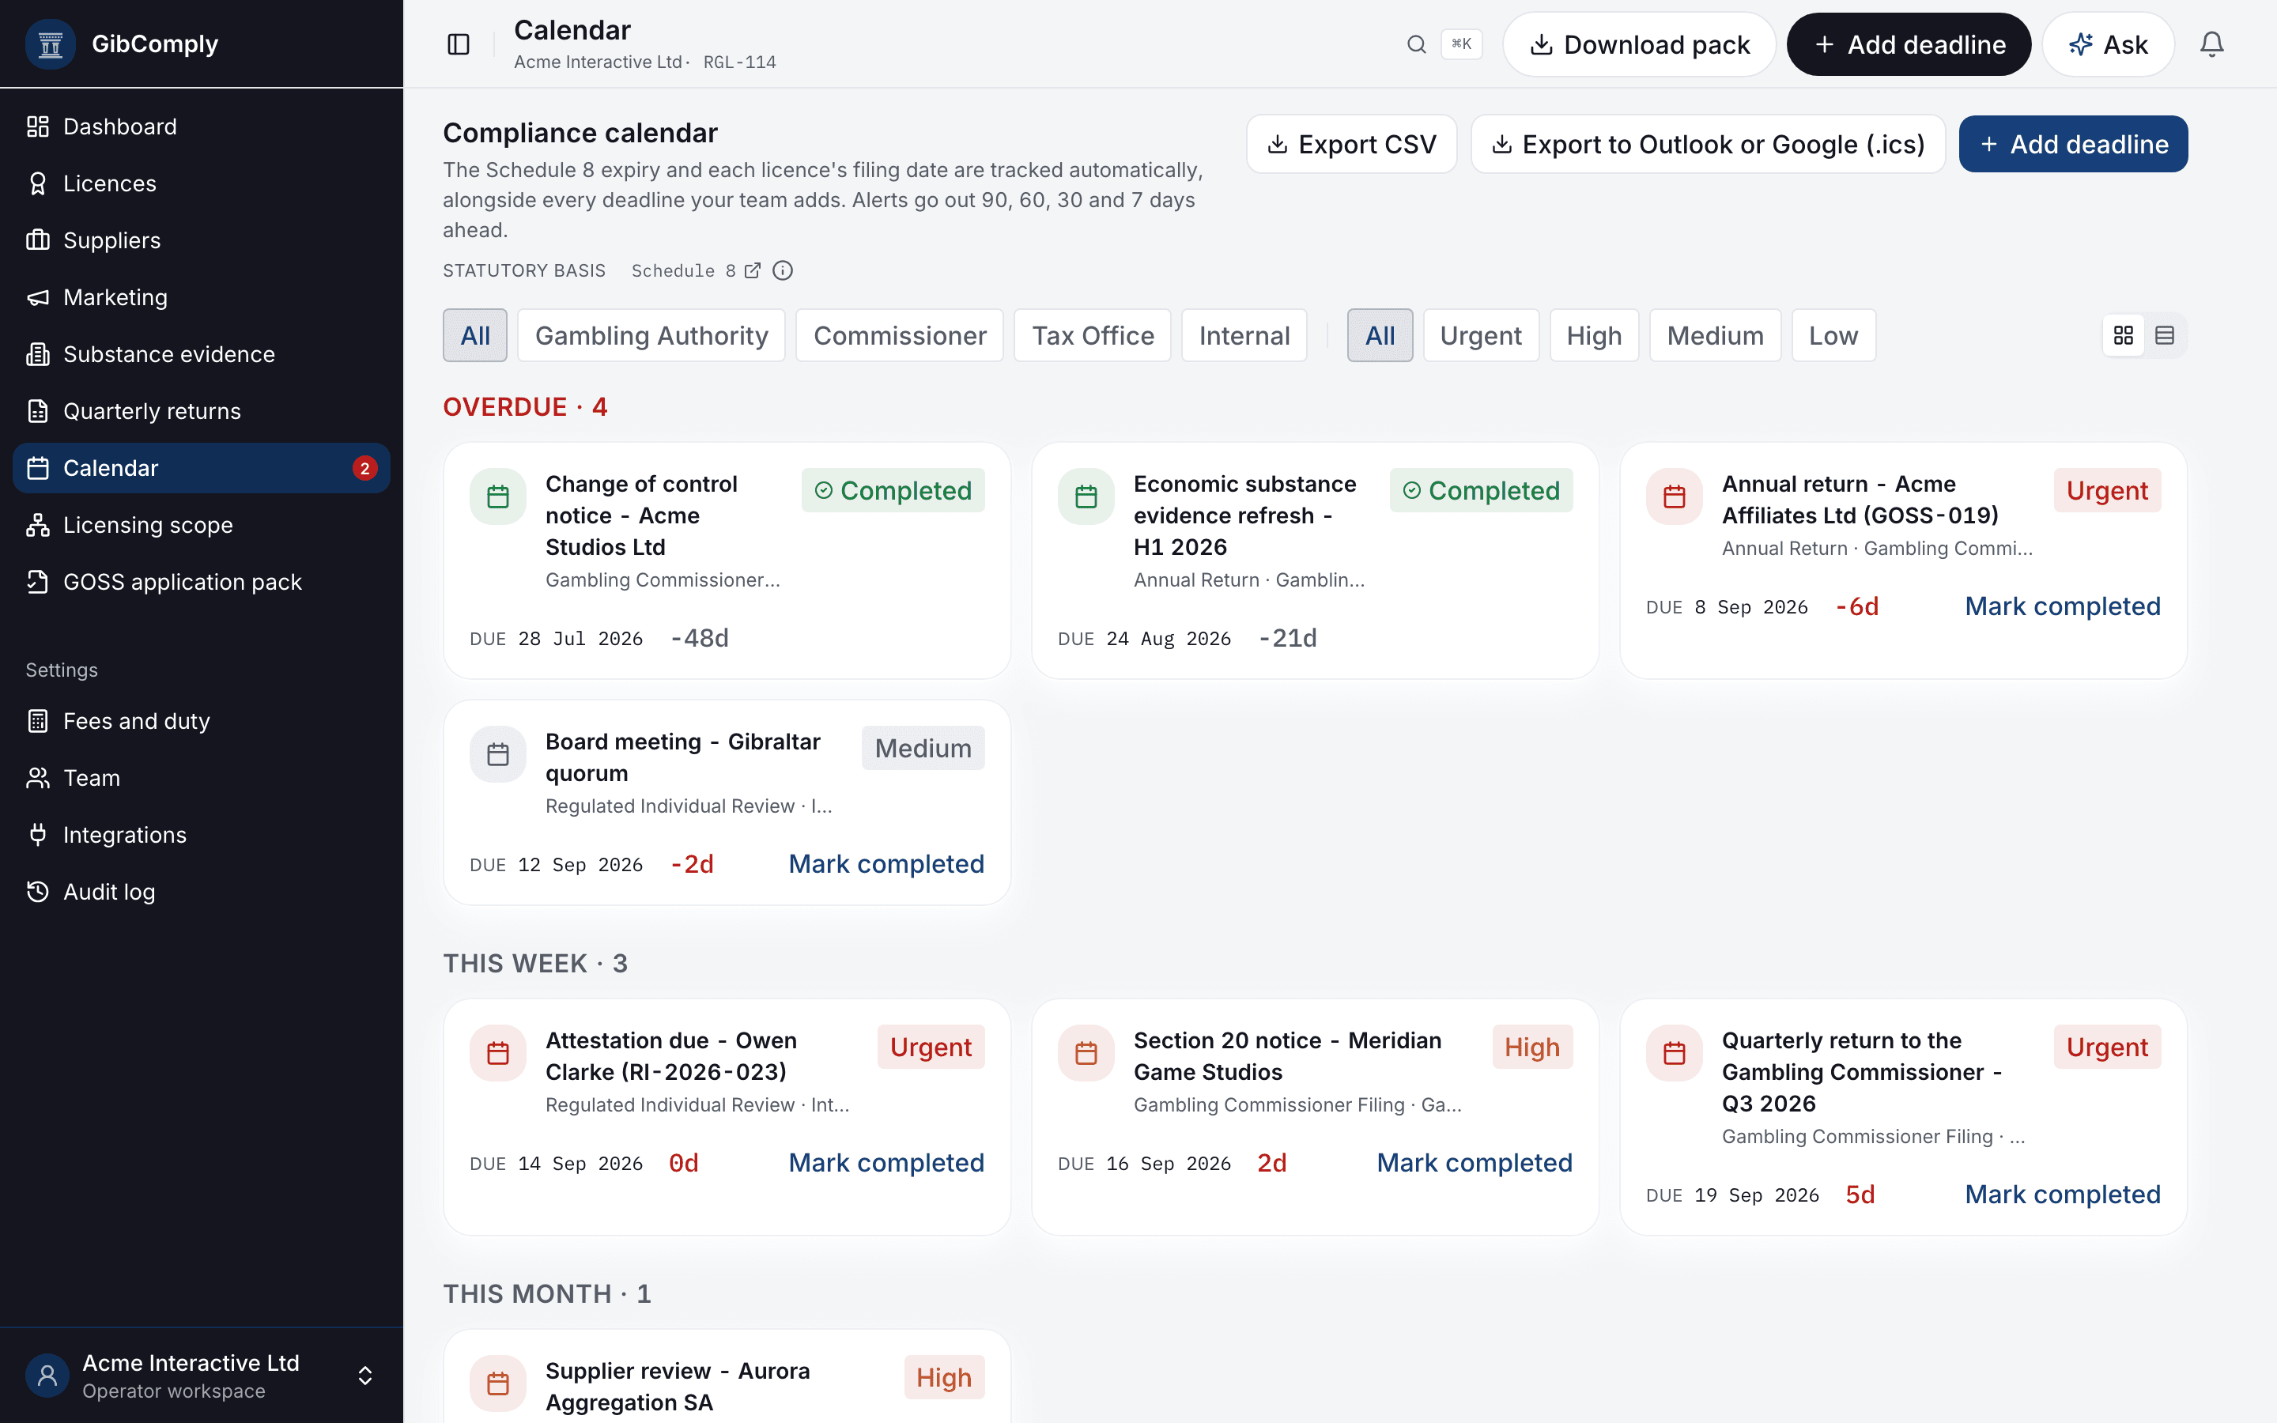The width and height of the screenshot is (2277, 1423).
Task: Click Section 20 notice calendar icon
Action: click(x=1086, y=1053)
